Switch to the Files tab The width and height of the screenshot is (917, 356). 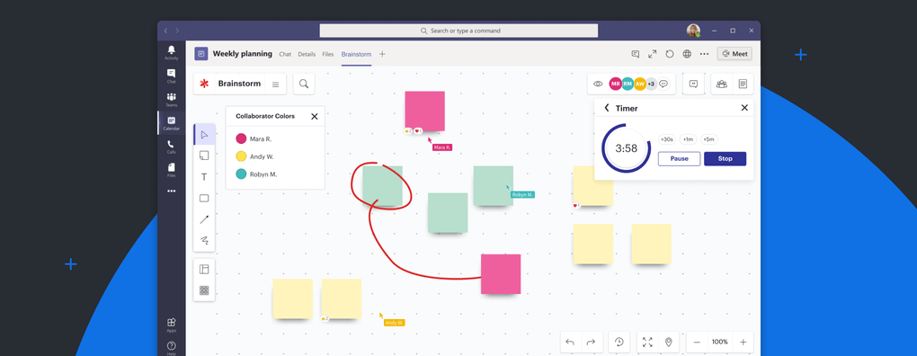point(328,54)
